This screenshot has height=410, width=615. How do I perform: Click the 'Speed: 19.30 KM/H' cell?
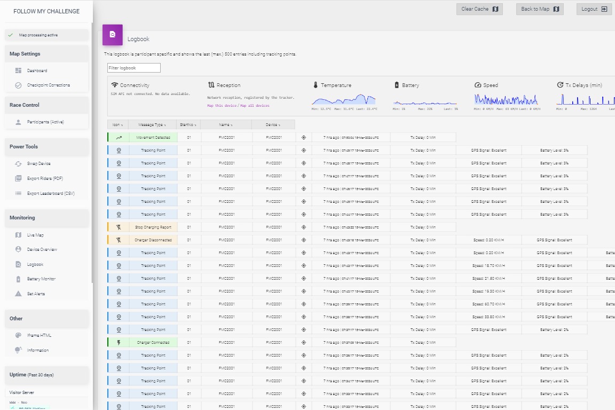[x=488, y=291]
